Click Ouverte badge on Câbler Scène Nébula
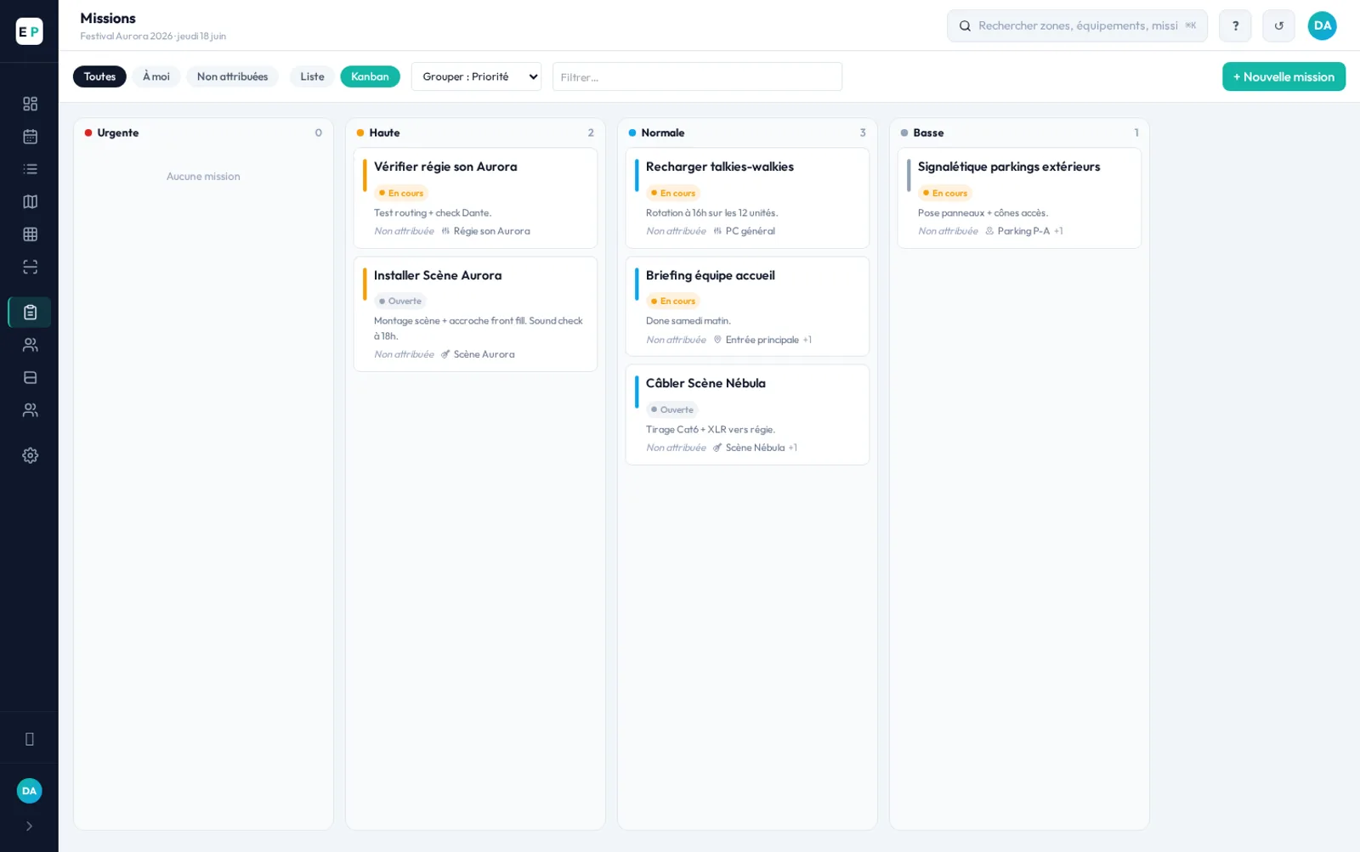 click(672, 409)
